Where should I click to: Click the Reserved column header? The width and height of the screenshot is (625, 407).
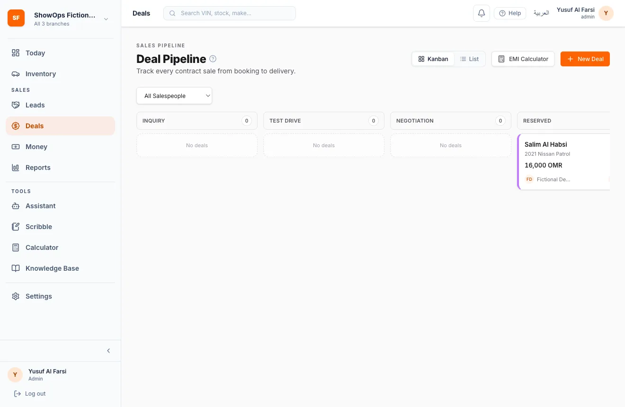click(563, 121)
